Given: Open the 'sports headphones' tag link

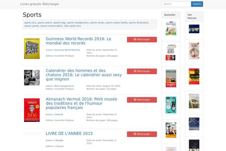Looking at the screenshot, I should pyautogui.click(x=78, y=23).
